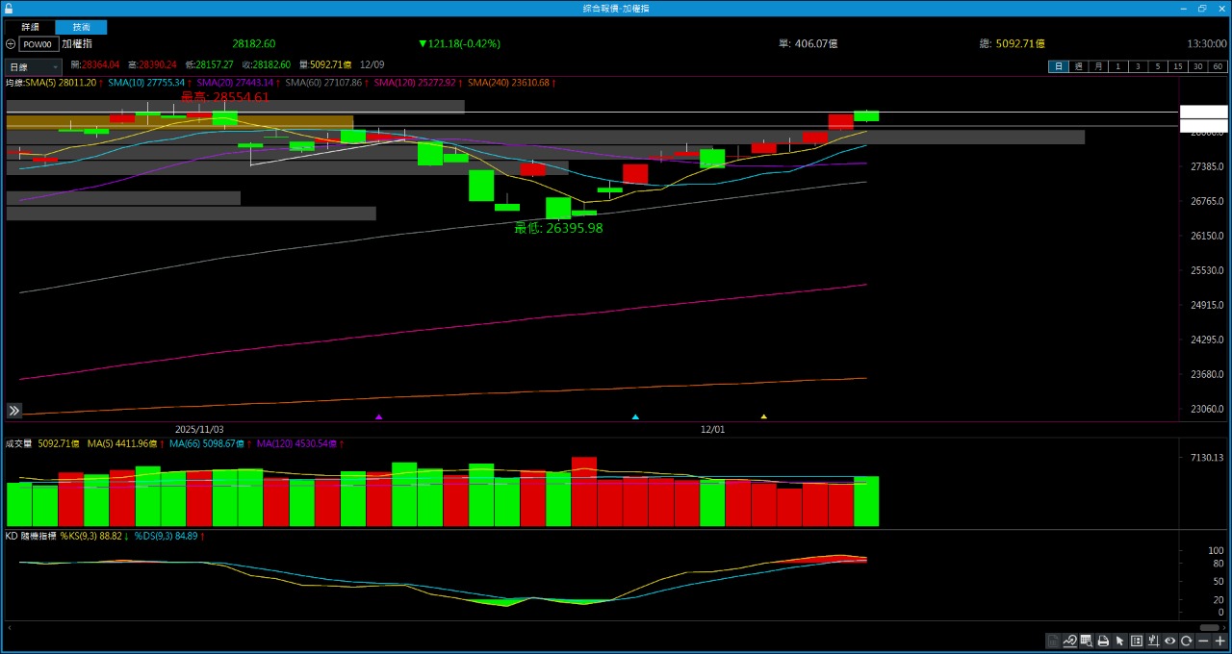Select the arrow cursor tool
Viewport: 1232px width, 654px height.
(1119, 641)
